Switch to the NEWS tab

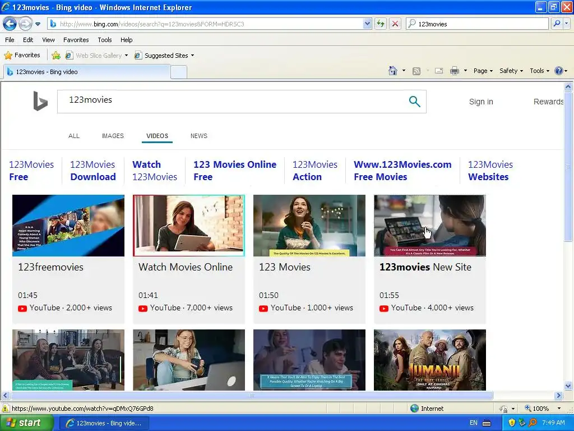click(x=199, y=136)
